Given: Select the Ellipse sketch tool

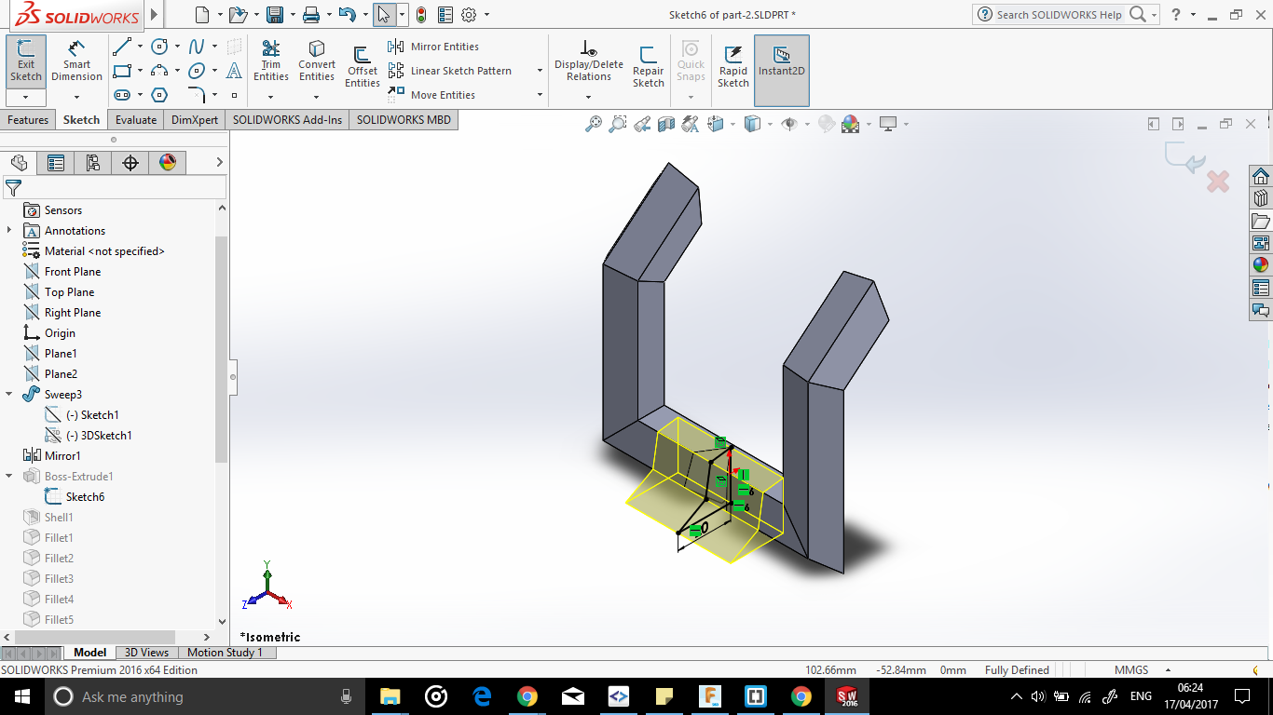Looking at the screenshot, I should [197, 71].
